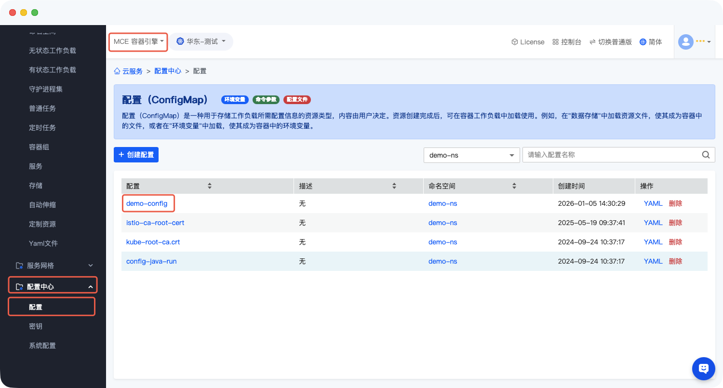Image resolution: width=723 pixels, height=388 pixels.
Task: Sort by 配置 column arrows
Action: 210,186
